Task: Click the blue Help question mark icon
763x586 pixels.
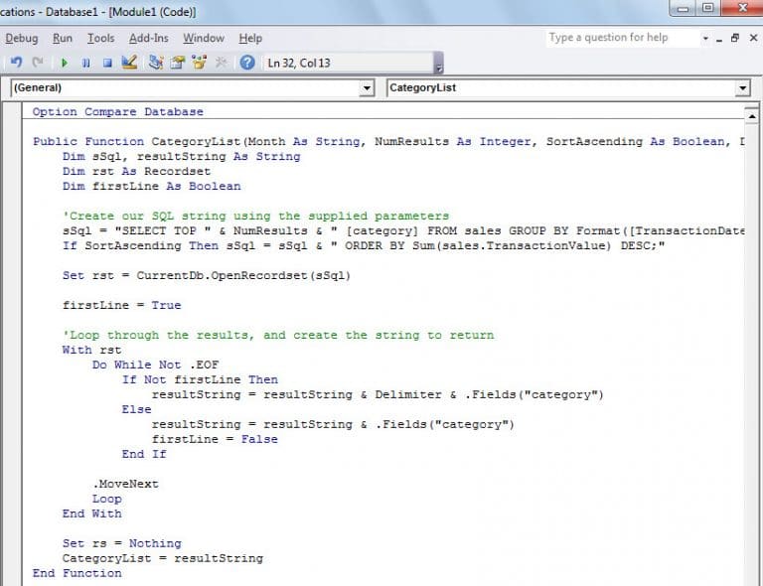Action: coord(247,63)
